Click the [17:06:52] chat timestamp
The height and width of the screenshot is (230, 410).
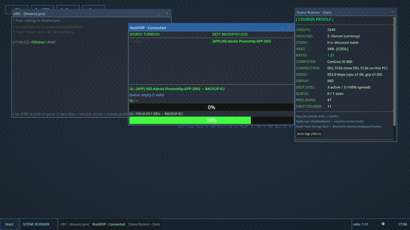coord(21,42)
